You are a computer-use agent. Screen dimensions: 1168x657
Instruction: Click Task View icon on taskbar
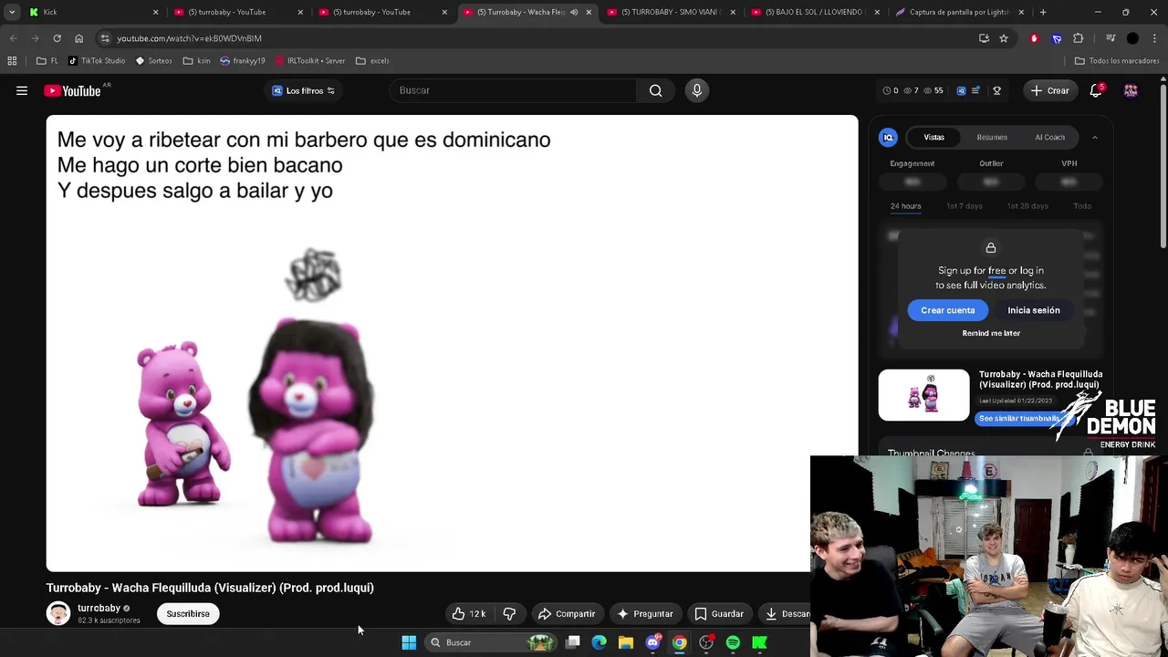tap(572, 642)
